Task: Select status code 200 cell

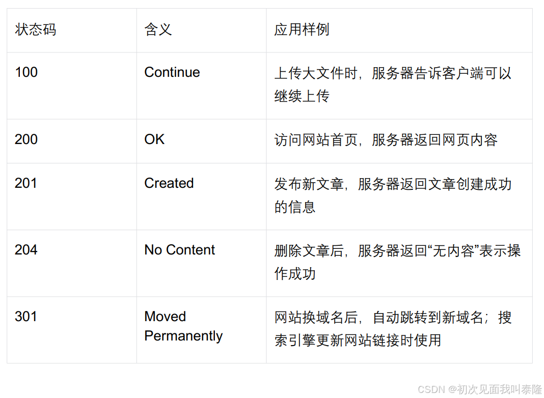Action: click(x=72, y=141)
